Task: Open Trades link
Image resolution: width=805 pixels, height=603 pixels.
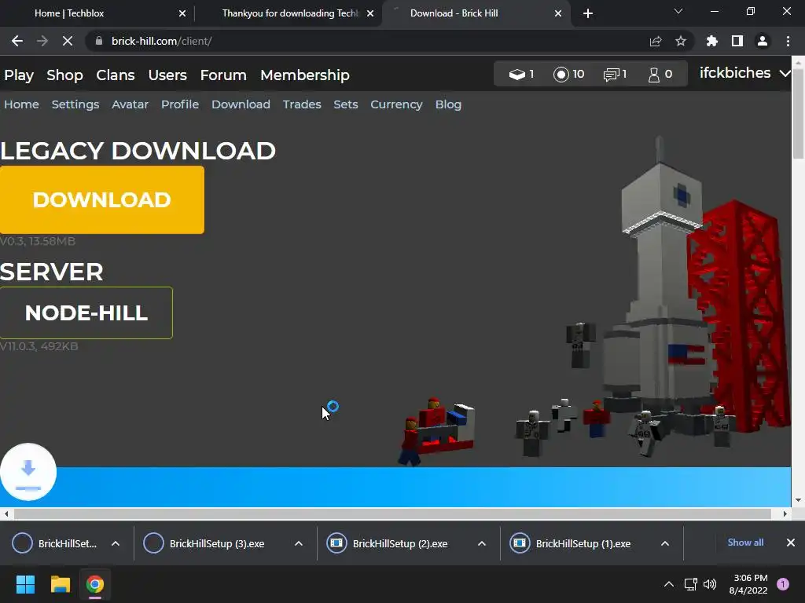Action: [x=302, y=104]
